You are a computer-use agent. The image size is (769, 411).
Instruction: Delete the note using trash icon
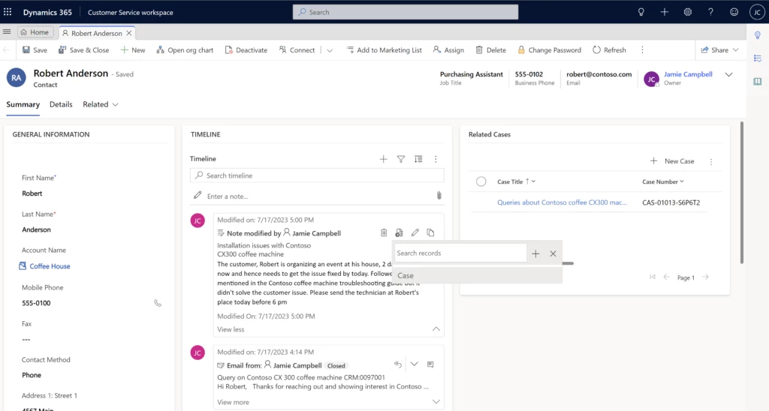[384, 233]
